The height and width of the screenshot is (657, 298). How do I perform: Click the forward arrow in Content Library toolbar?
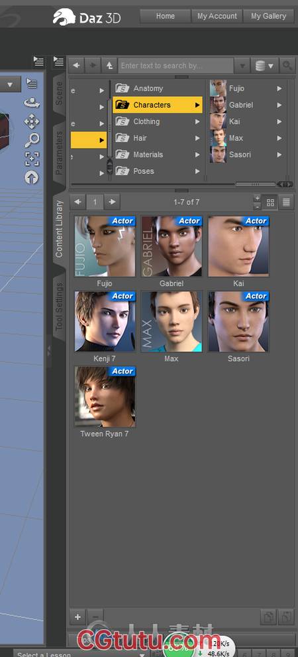coord(92,65)
